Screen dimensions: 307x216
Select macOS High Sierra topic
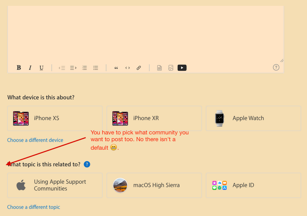click(154, 185)
